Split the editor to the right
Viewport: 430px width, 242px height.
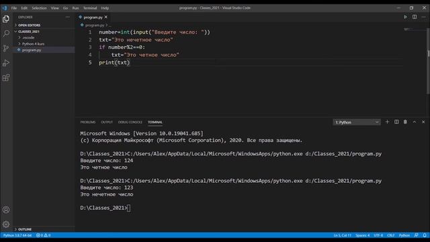click(x=415, y=17)
